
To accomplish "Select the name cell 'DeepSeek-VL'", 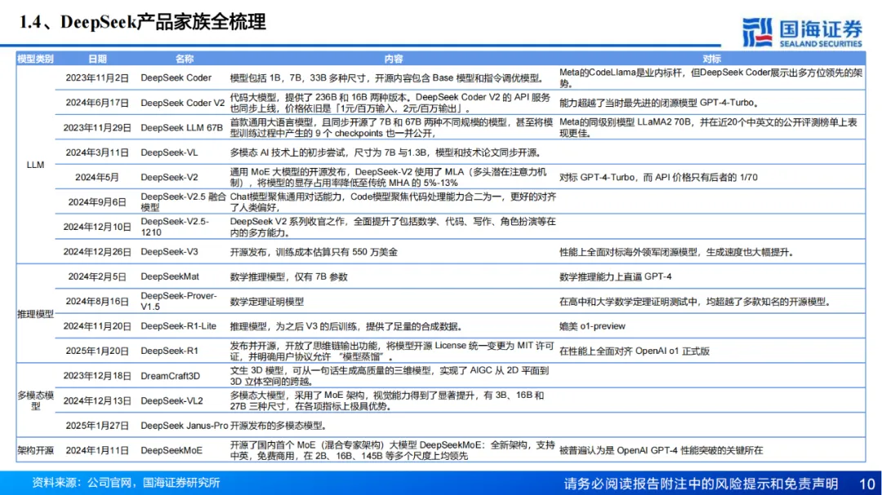I will pos(169,152).
